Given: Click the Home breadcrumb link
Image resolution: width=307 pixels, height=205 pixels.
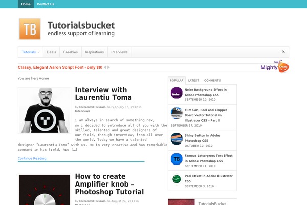Looking at the screenshot, I should pos(44,78).
